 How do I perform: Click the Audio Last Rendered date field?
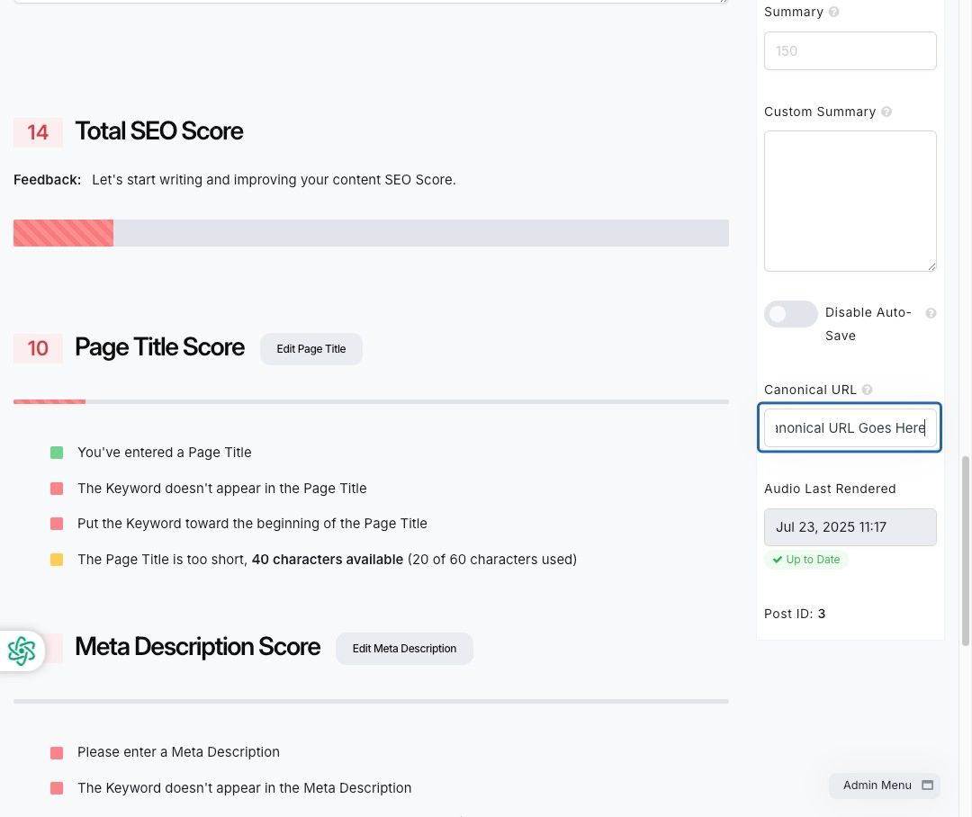tap(850, 527)
